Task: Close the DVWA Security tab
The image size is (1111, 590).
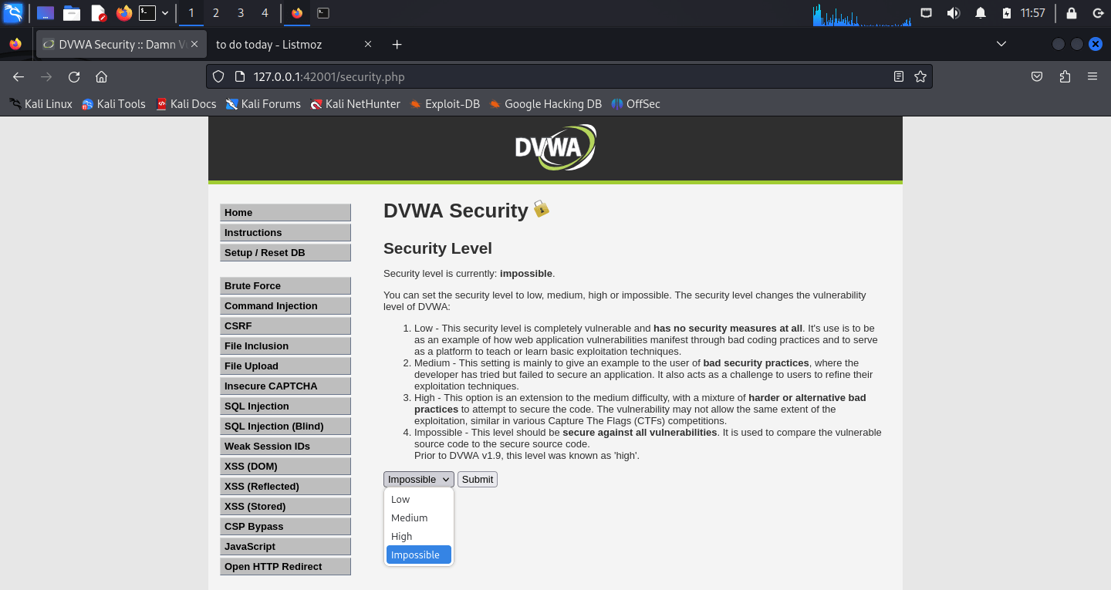Action: (x=194, y=45)
